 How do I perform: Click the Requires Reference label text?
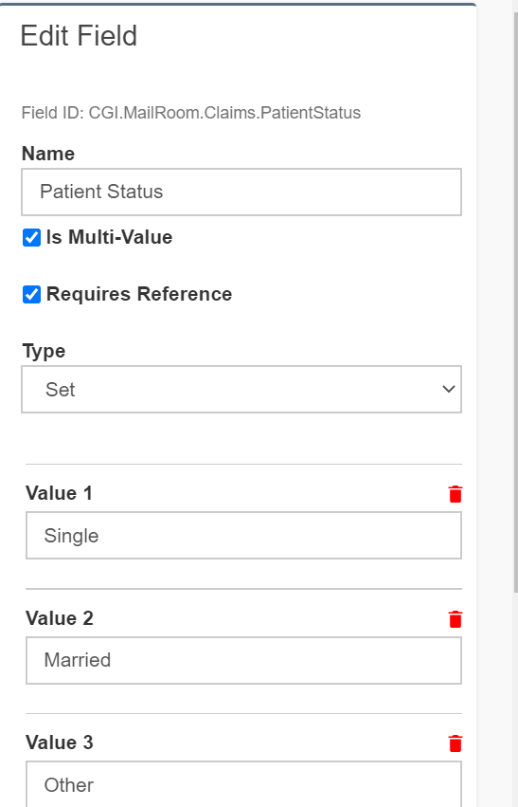click(139, 294)
